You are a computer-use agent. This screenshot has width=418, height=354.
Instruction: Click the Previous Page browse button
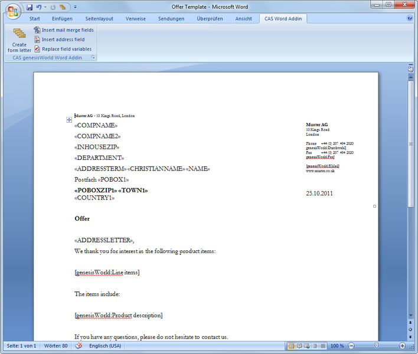410,323
